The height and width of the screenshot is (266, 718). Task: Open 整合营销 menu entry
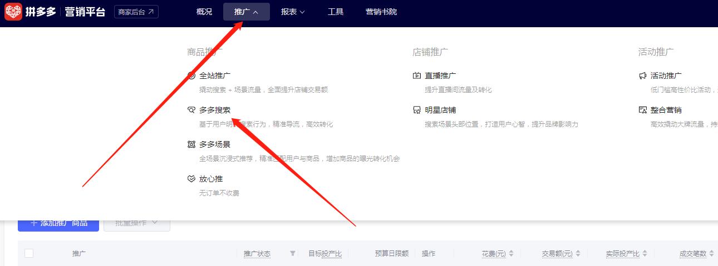[666, 110]
